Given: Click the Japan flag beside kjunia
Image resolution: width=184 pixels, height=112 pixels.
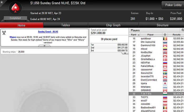Looking at the screenshot, I should [165, 83].
